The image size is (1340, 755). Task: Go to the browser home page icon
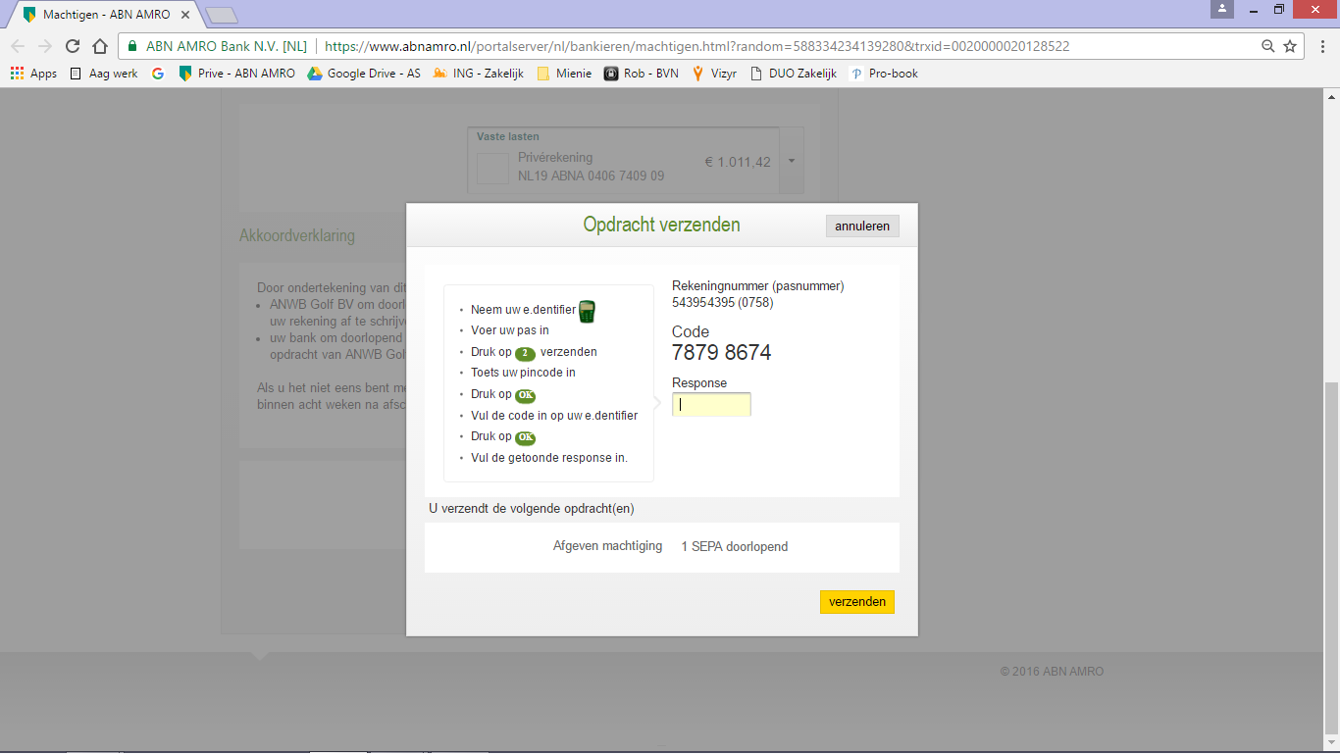click(99, 46)
